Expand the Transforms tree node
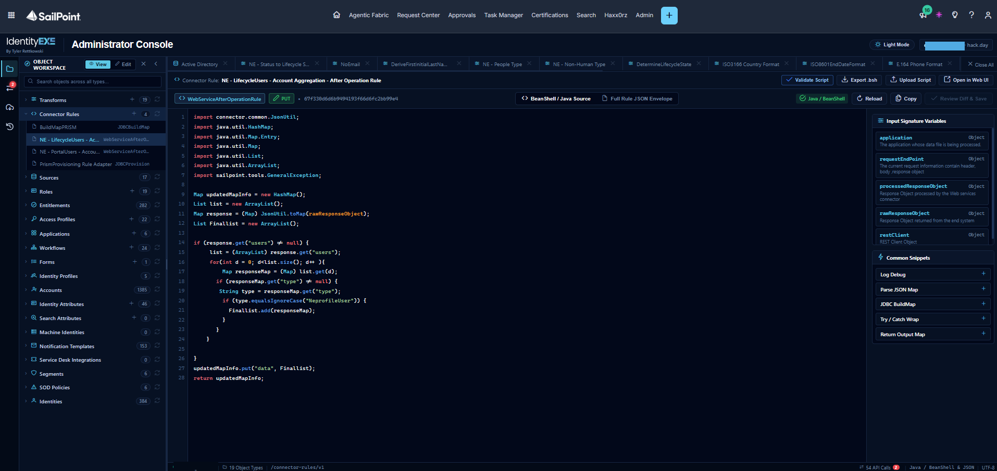The image size is (997, 471). (26, 100)
